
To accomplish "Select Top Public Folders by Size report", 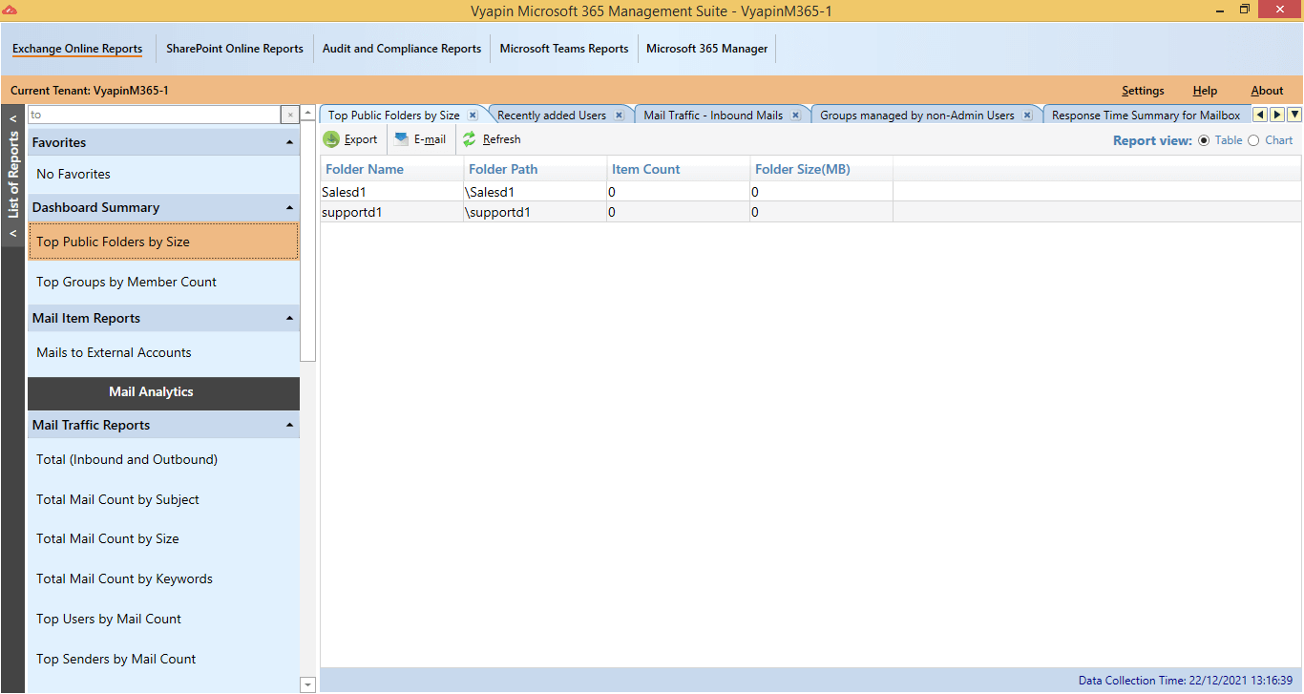I will coord(163,242).
